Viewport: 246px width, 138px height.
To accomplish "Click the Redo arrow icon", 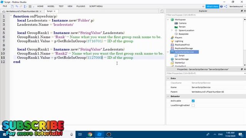I will (21, 7).
